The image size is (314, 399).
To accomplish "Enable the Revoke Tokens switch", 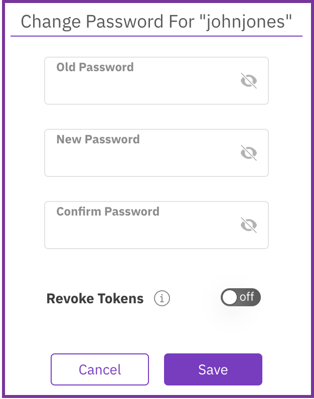I will (x=241, y=297).
